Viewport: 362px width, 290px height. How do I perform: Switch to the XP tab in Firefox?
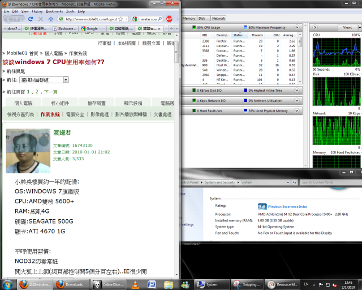click(36, 28)
